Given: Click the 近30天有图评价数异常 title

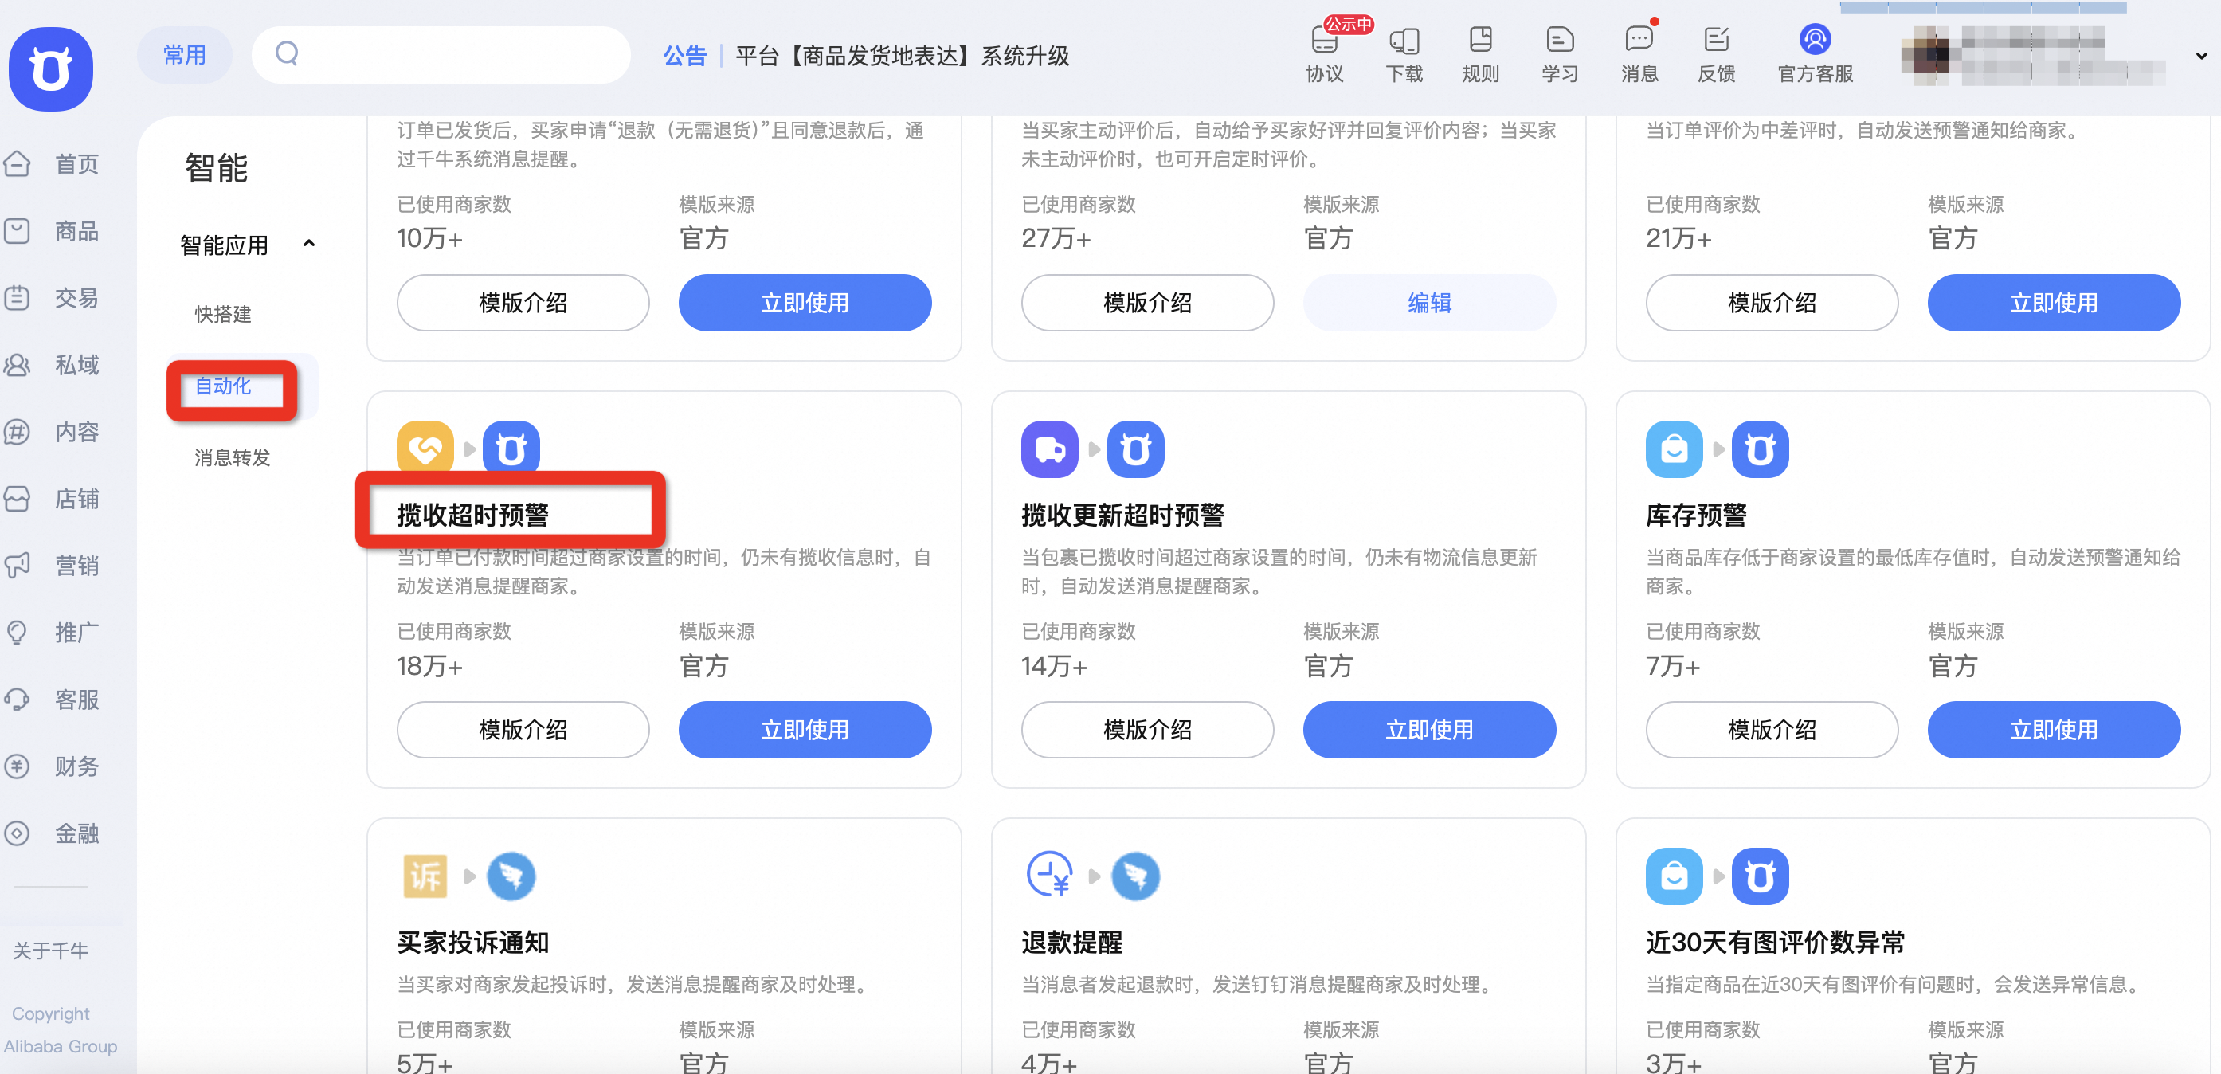Looking at the screenshot, I should 1774,941.
